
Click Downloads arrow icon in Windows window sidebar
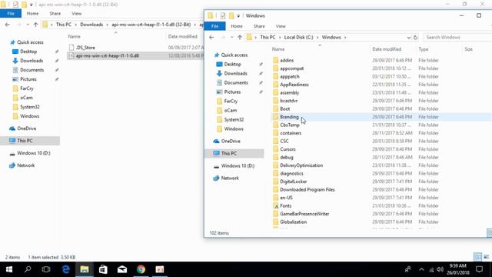pyautogui.click(x=219, y=74)
